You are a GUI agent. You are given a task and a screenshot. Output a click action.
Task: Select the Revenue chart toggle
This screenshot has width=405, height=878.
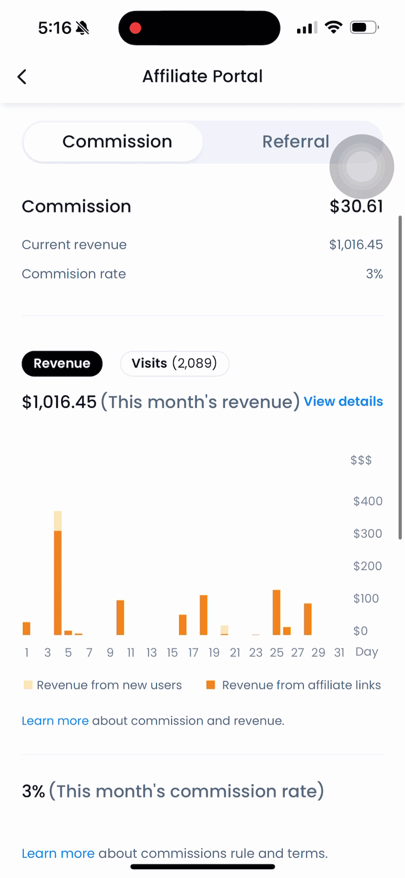[62, 363]
